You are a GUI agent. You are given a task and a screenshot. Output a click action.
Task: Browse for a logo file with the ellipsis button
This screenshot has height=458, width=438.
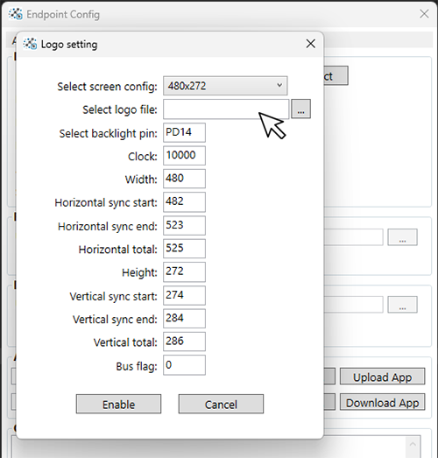301,109
